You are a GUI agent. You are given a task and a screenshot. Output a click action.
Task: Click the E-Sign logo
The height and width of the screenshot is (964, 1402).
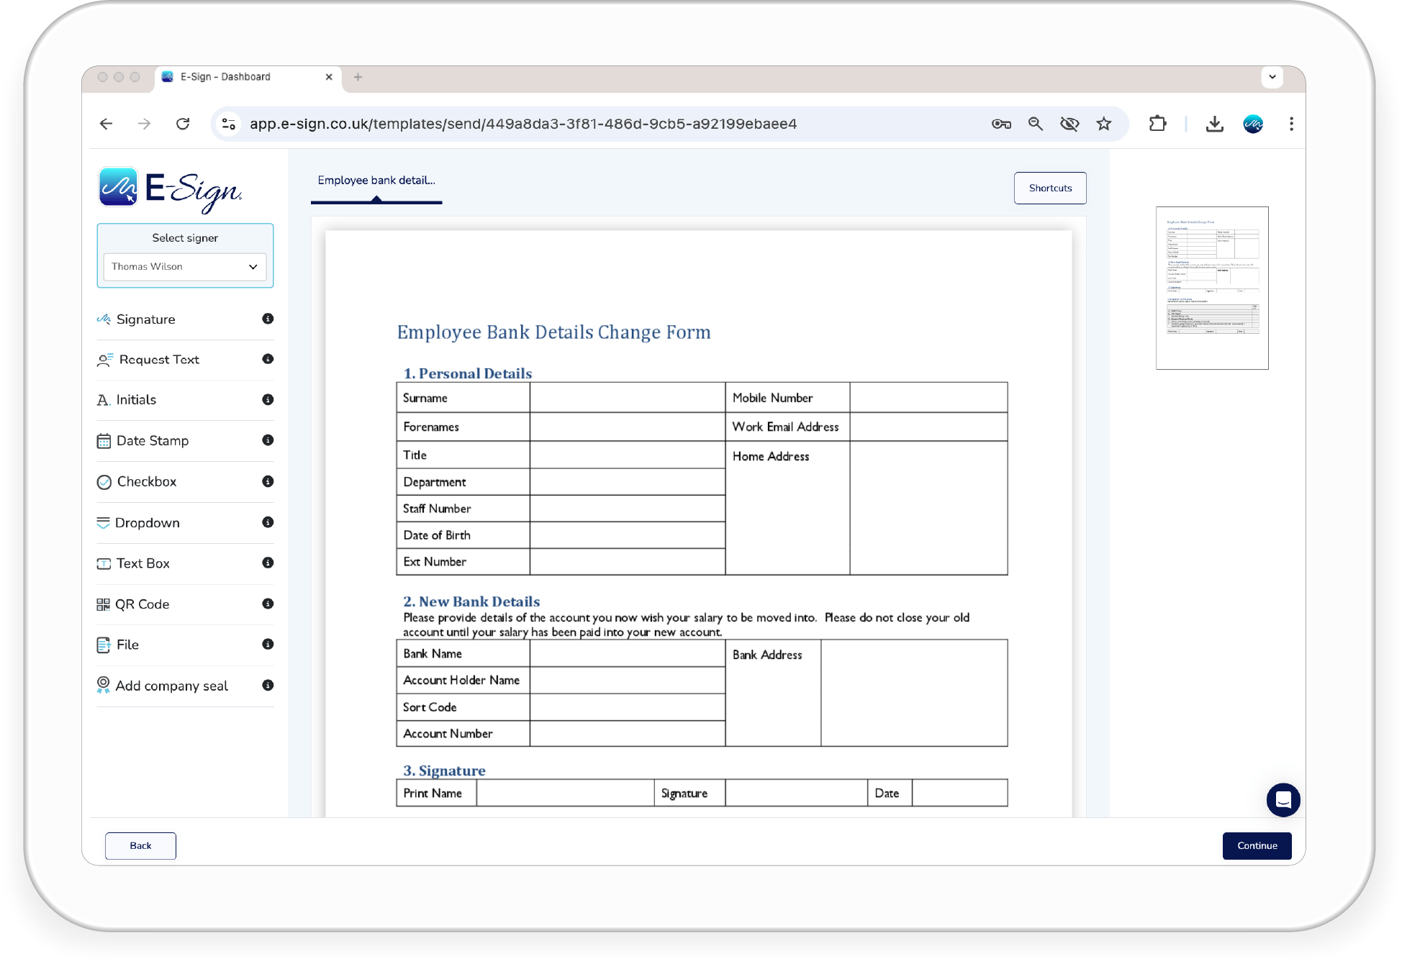click(170, 189)
